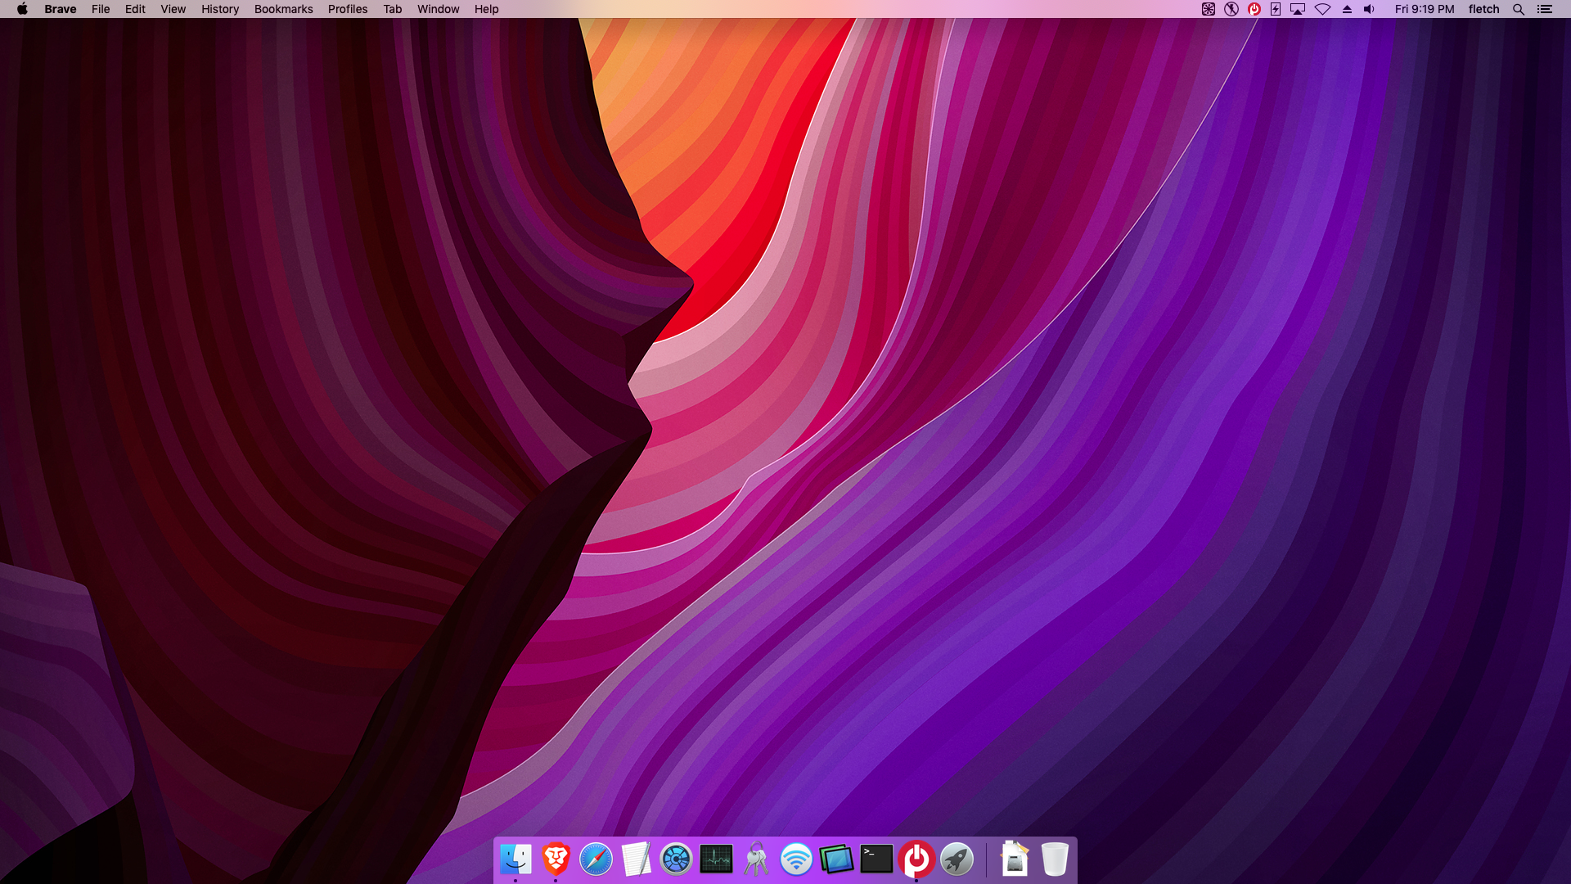Launch Safari from the dock
This screenshot has height=884, width=1571.
(x=596, y=859)
